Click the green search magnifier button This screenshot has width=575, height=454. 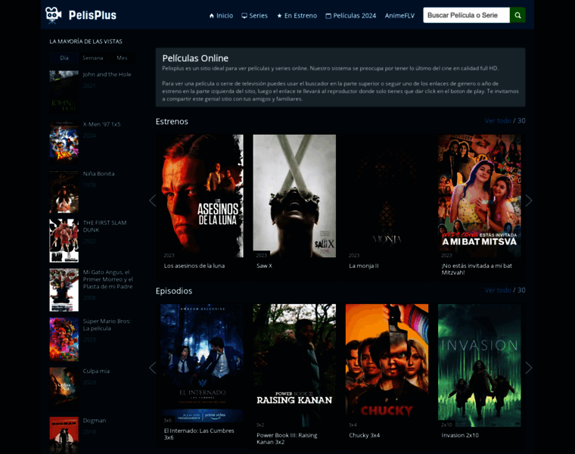(517, 15)
